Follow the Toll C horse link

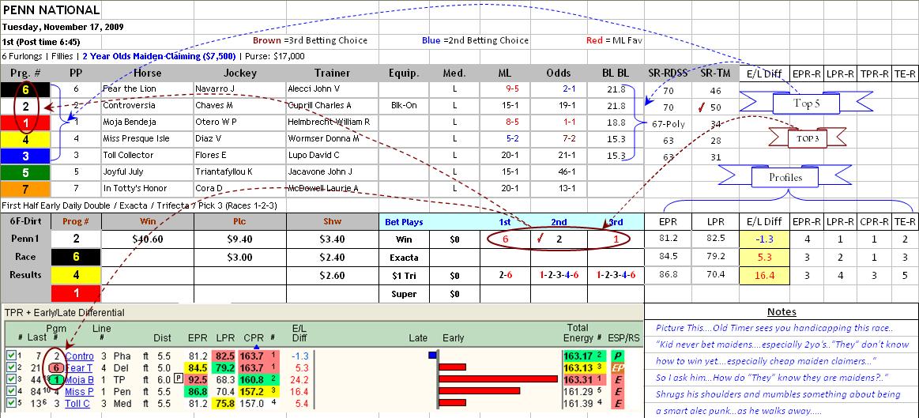[x=78, y=403]
